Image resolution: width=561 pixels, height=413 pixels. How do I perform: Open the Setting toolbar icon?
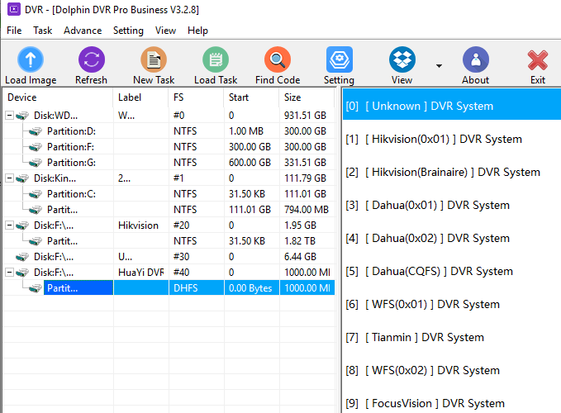[340, 59]
